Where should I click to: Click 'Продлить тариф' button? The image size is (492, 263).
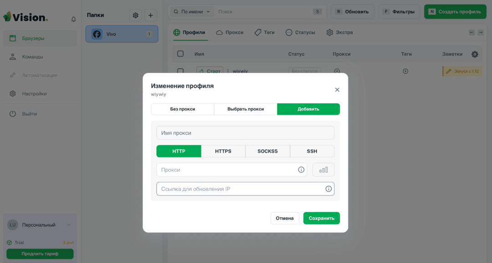point(40,253)
